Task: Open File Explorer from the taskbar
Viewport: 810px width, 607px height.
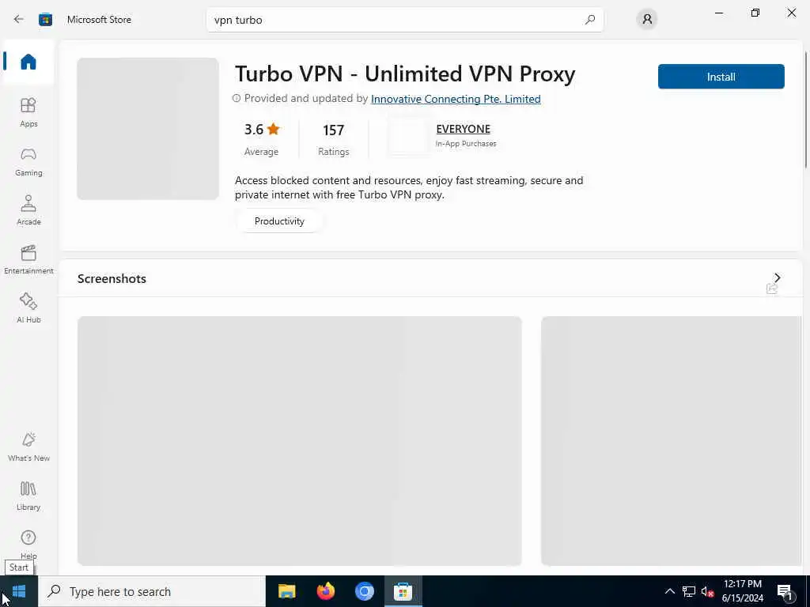Action: click(x=286, y=591)
